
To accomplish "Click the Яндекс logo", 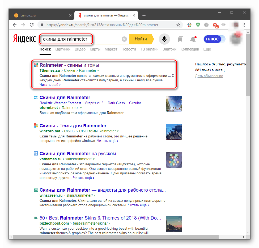I will tap(24, 39).
